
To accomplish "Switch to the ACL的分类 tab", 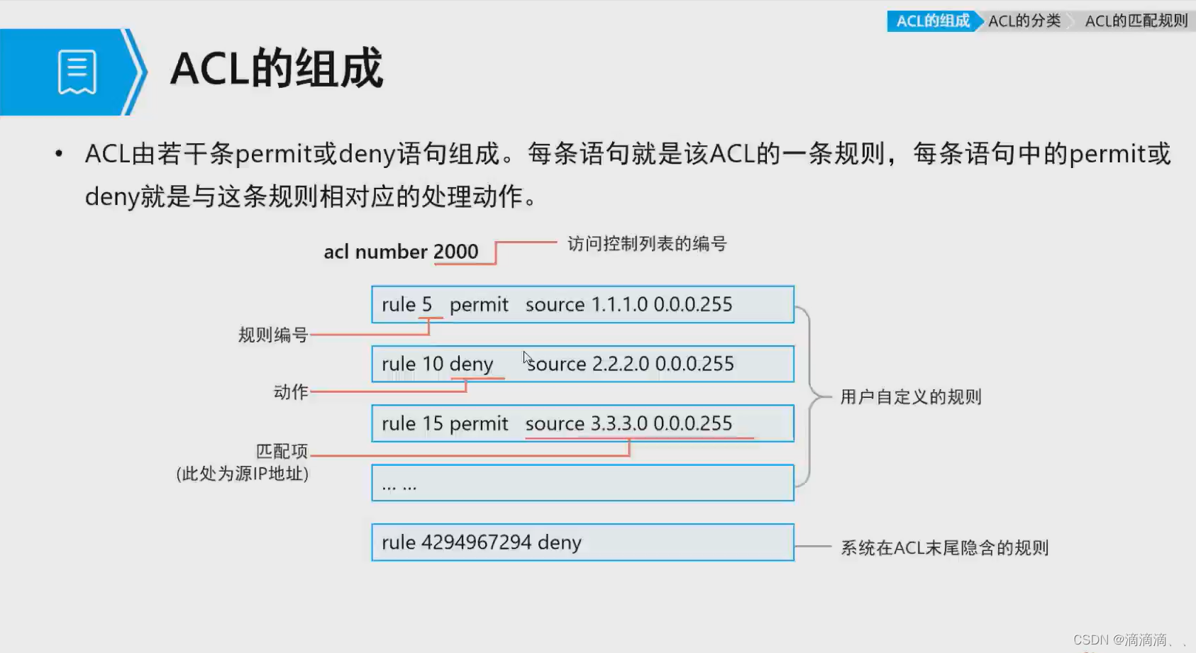I will (1024, 21).
